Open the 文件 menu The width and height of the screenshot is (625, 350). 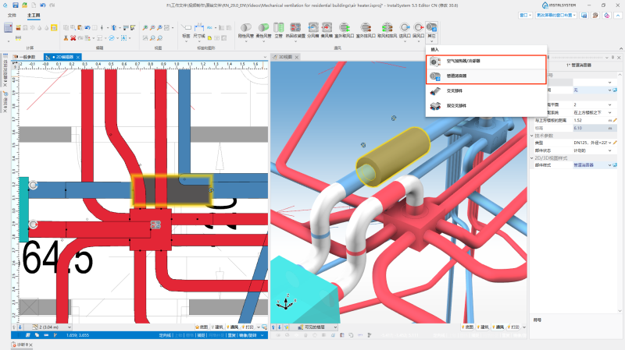[x=12, y=15]
